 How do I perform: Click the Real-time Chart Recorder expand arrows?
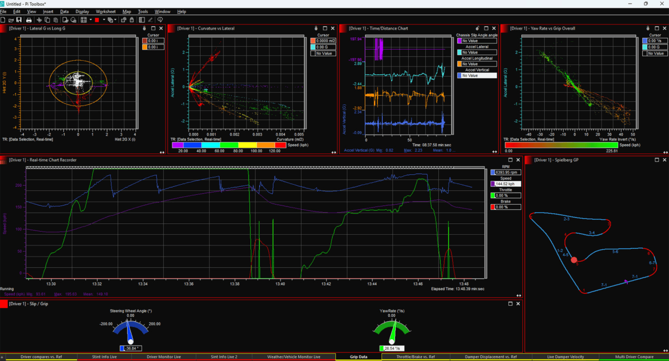click(518, 295)
